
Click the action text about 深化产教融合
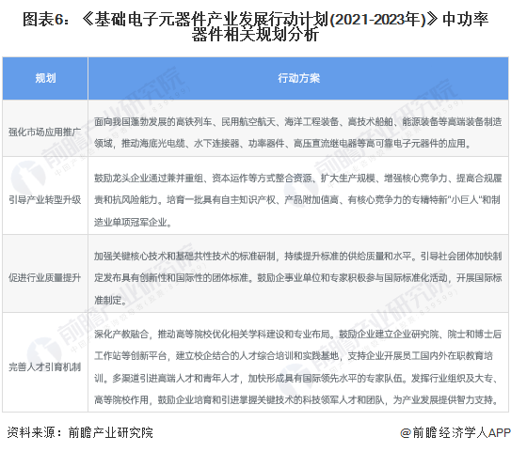298,366
